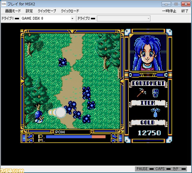Click the EQUIPMENT panel label
Image resolution: width=192 pixels, height=173 pixels.
[148, 83]
